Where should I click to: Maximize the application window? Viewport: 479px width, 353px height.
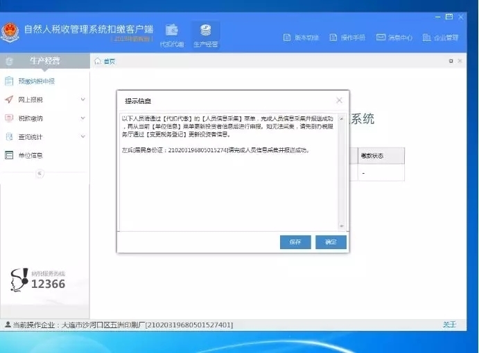(449, 17)
